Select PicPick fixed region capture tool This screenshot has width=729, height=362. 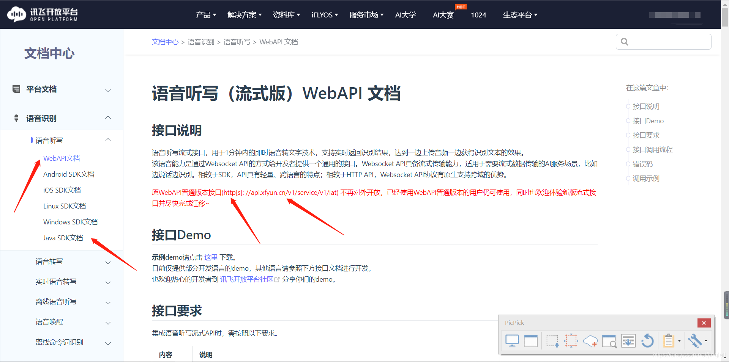coord(571,341)
